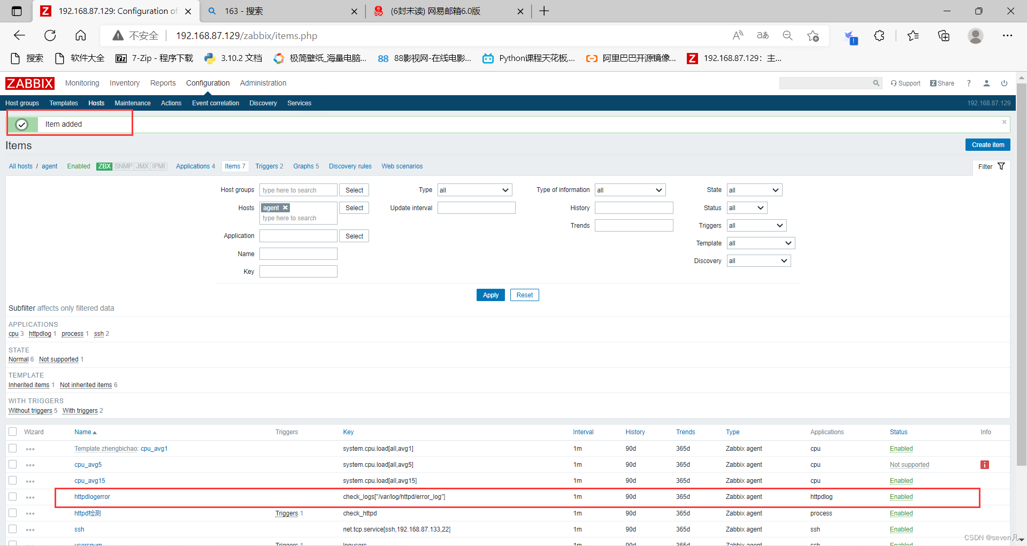Open a new browser tab with plus icon
Viewport: 1027px width, 546px height.
click(x=544, y=11)
